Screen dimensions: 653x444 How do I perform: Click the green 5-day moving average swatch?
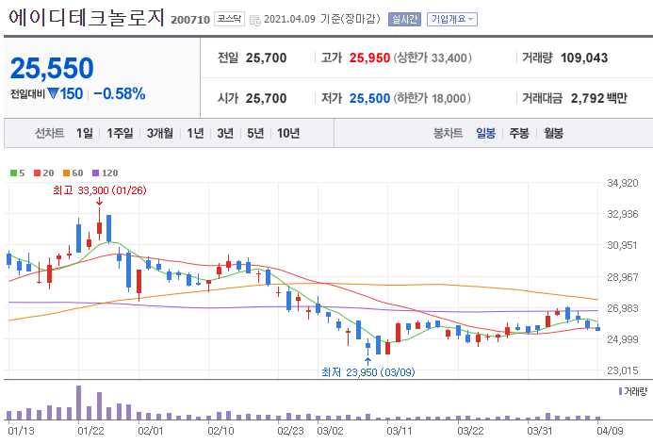(x=14, y=173)
